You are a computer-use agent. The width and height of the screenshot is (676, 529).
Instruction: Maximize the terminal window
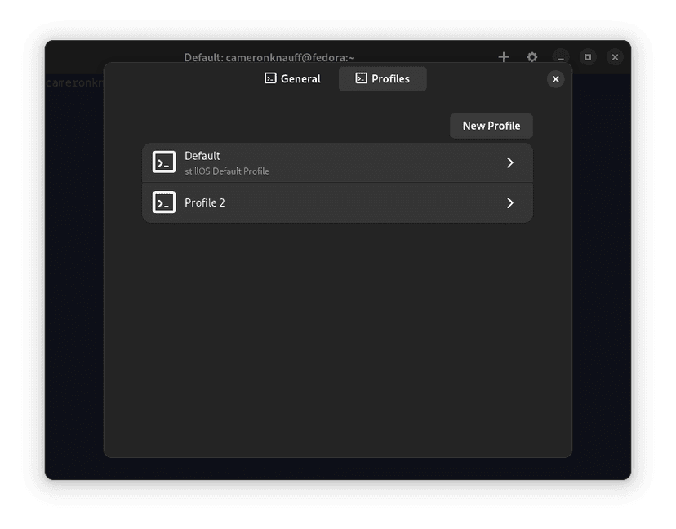pyautogui.click(x=587, y=57)
